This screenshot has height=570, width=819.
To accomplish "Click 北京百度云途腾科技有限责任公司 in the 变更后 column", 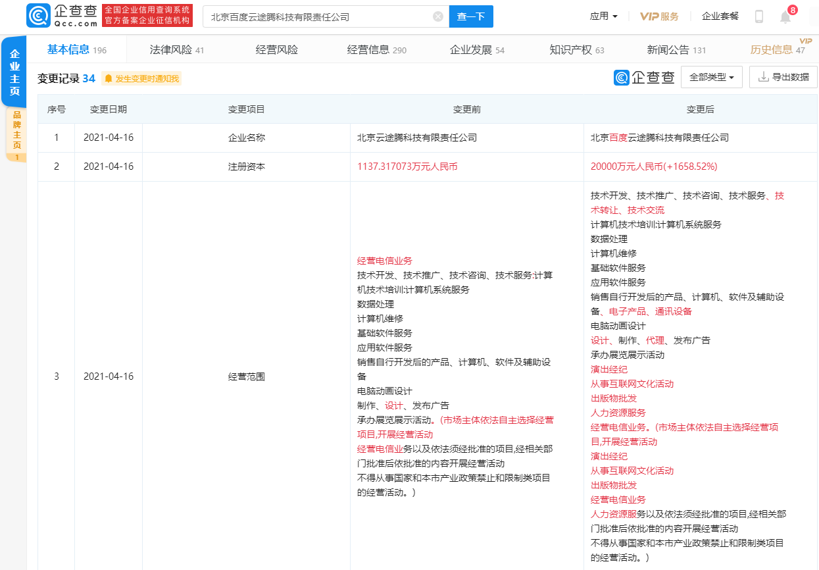I will pyautogui.click(x=660, y=138).
